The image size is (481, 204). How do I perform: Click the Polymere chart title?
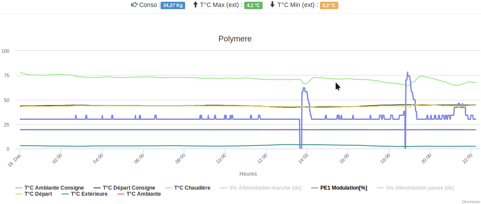235,39
